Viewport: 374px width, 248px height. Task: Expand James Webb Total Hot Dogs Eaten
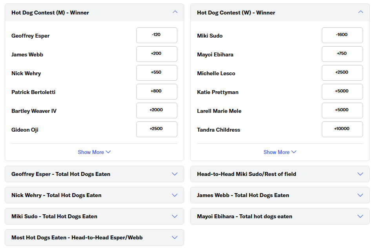[x=360, y=195]
